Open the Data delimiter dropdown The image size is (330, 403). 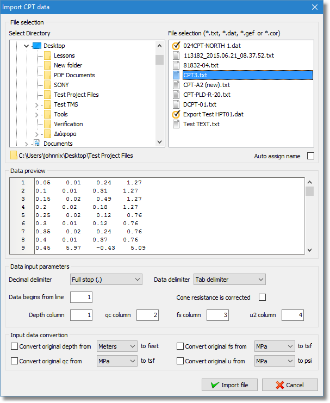coord(229,280)
